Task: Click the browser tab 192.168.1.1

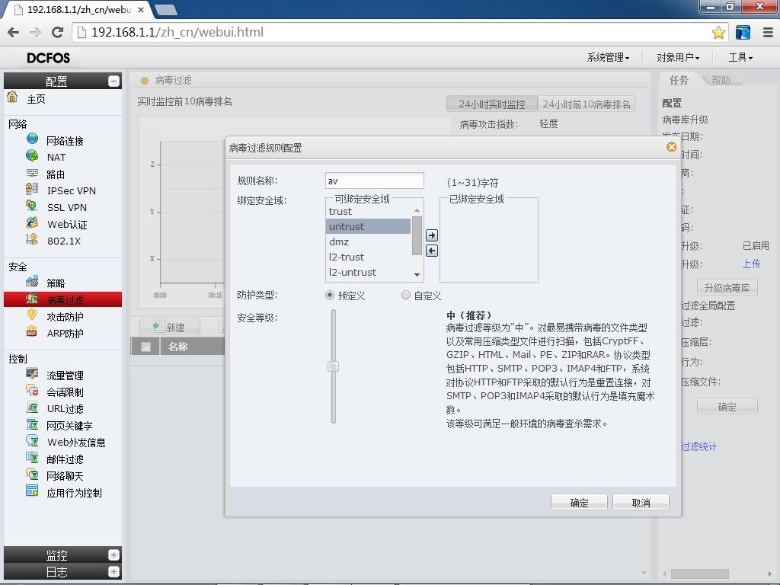Action: coord(79,9)
